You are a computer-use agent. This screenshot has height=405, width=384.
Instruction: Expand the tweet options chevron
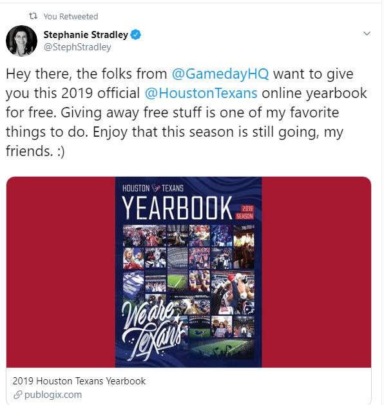pyautogui.click(x=367, y=34)
